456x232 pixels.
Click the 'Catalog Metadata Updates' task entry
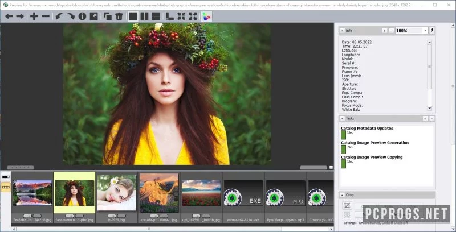(x=367, y=128)
